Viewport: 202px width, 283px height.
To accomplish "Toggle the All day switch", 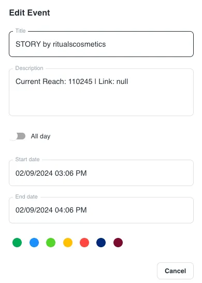I will pyautogui.click(x=18, y=136).
